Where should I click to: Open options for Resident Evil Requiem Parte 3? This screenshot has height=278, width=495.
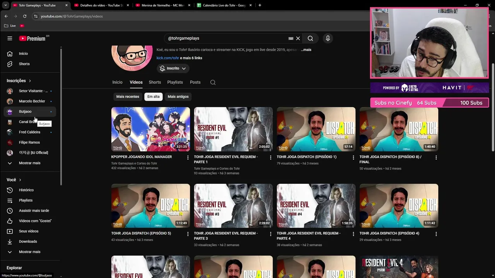coord(271,234)
